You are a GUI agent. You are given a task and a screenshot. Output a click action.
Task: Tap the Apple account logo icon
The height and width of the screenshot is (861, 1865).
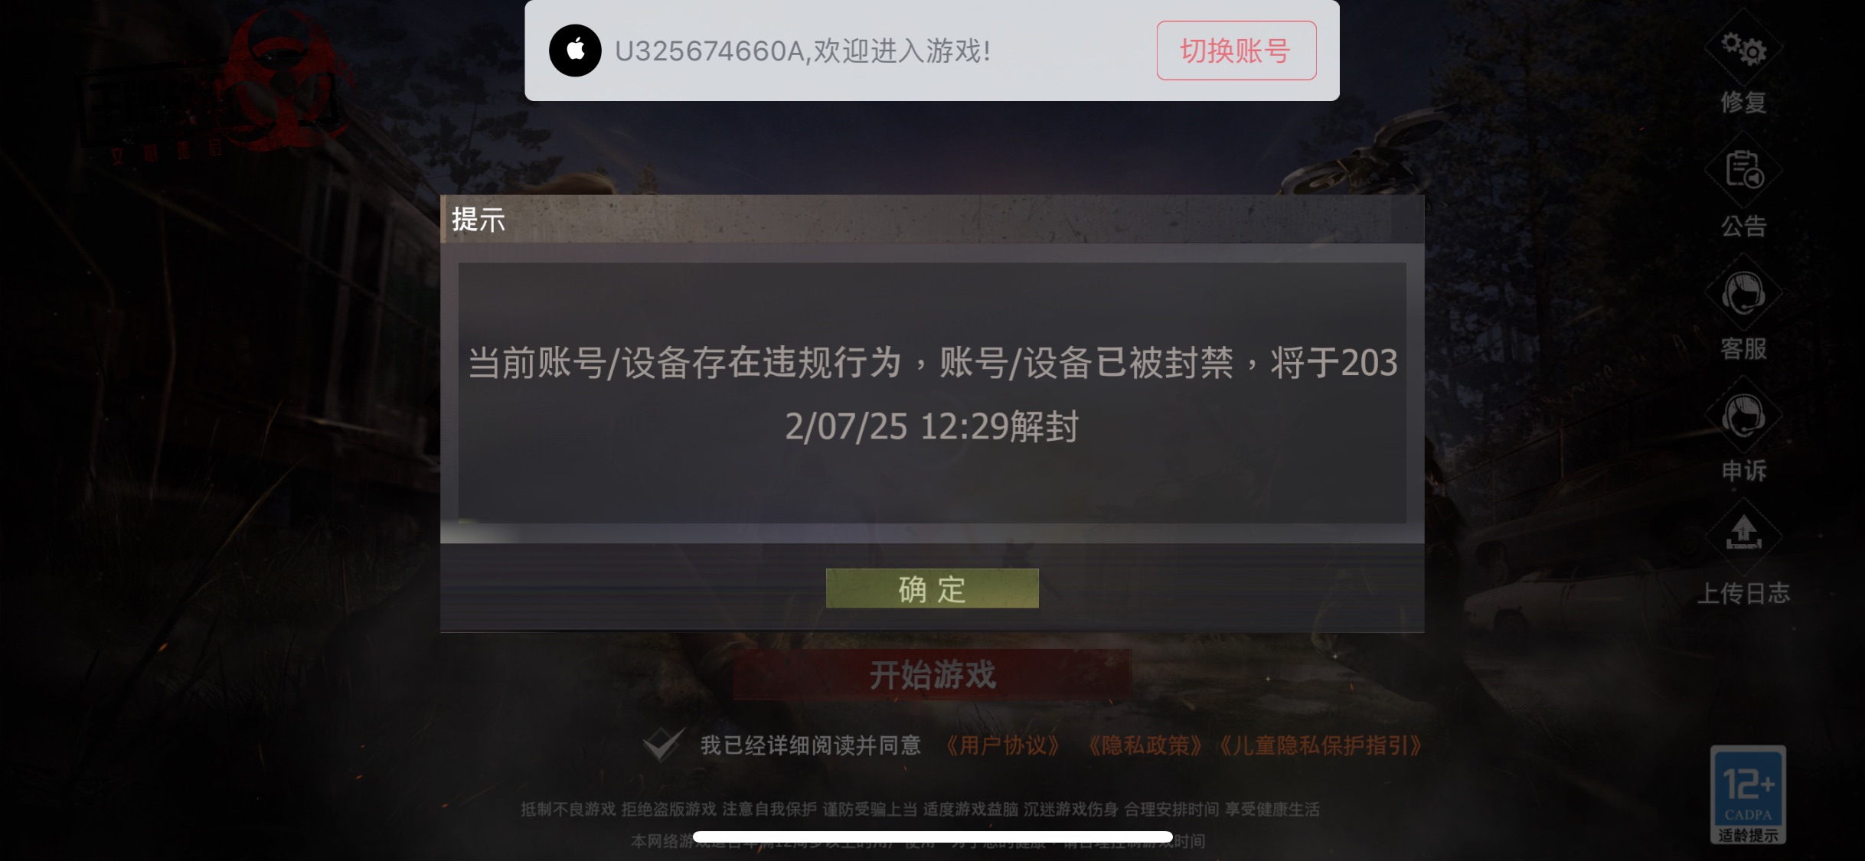coord(575,51)
